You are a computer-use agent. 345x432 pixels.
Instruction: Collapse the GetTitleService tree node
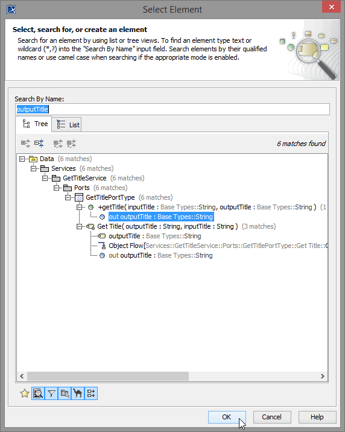click(45, 178)
